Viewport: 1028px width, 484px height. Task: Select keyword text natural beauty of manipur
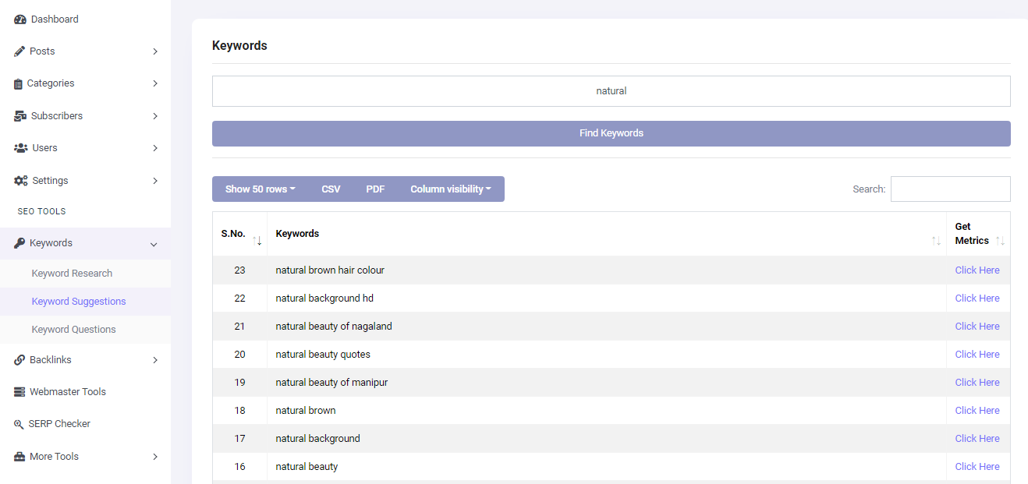[x=331, y=383]
